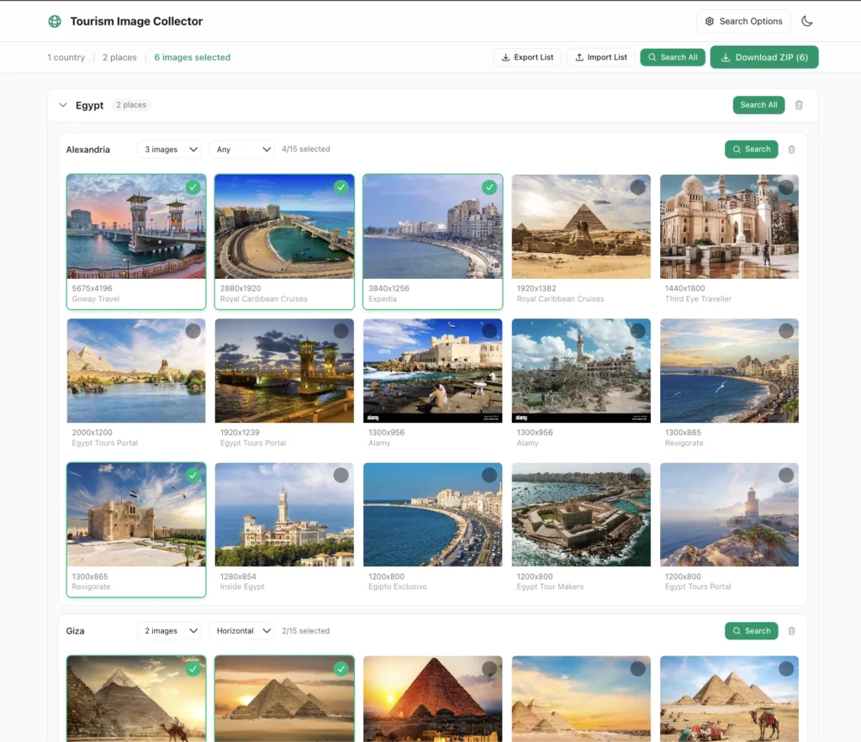Open the Alamy palace garden thumbnail
Viewport: 861px width, 742px height.
pos(581,371)
